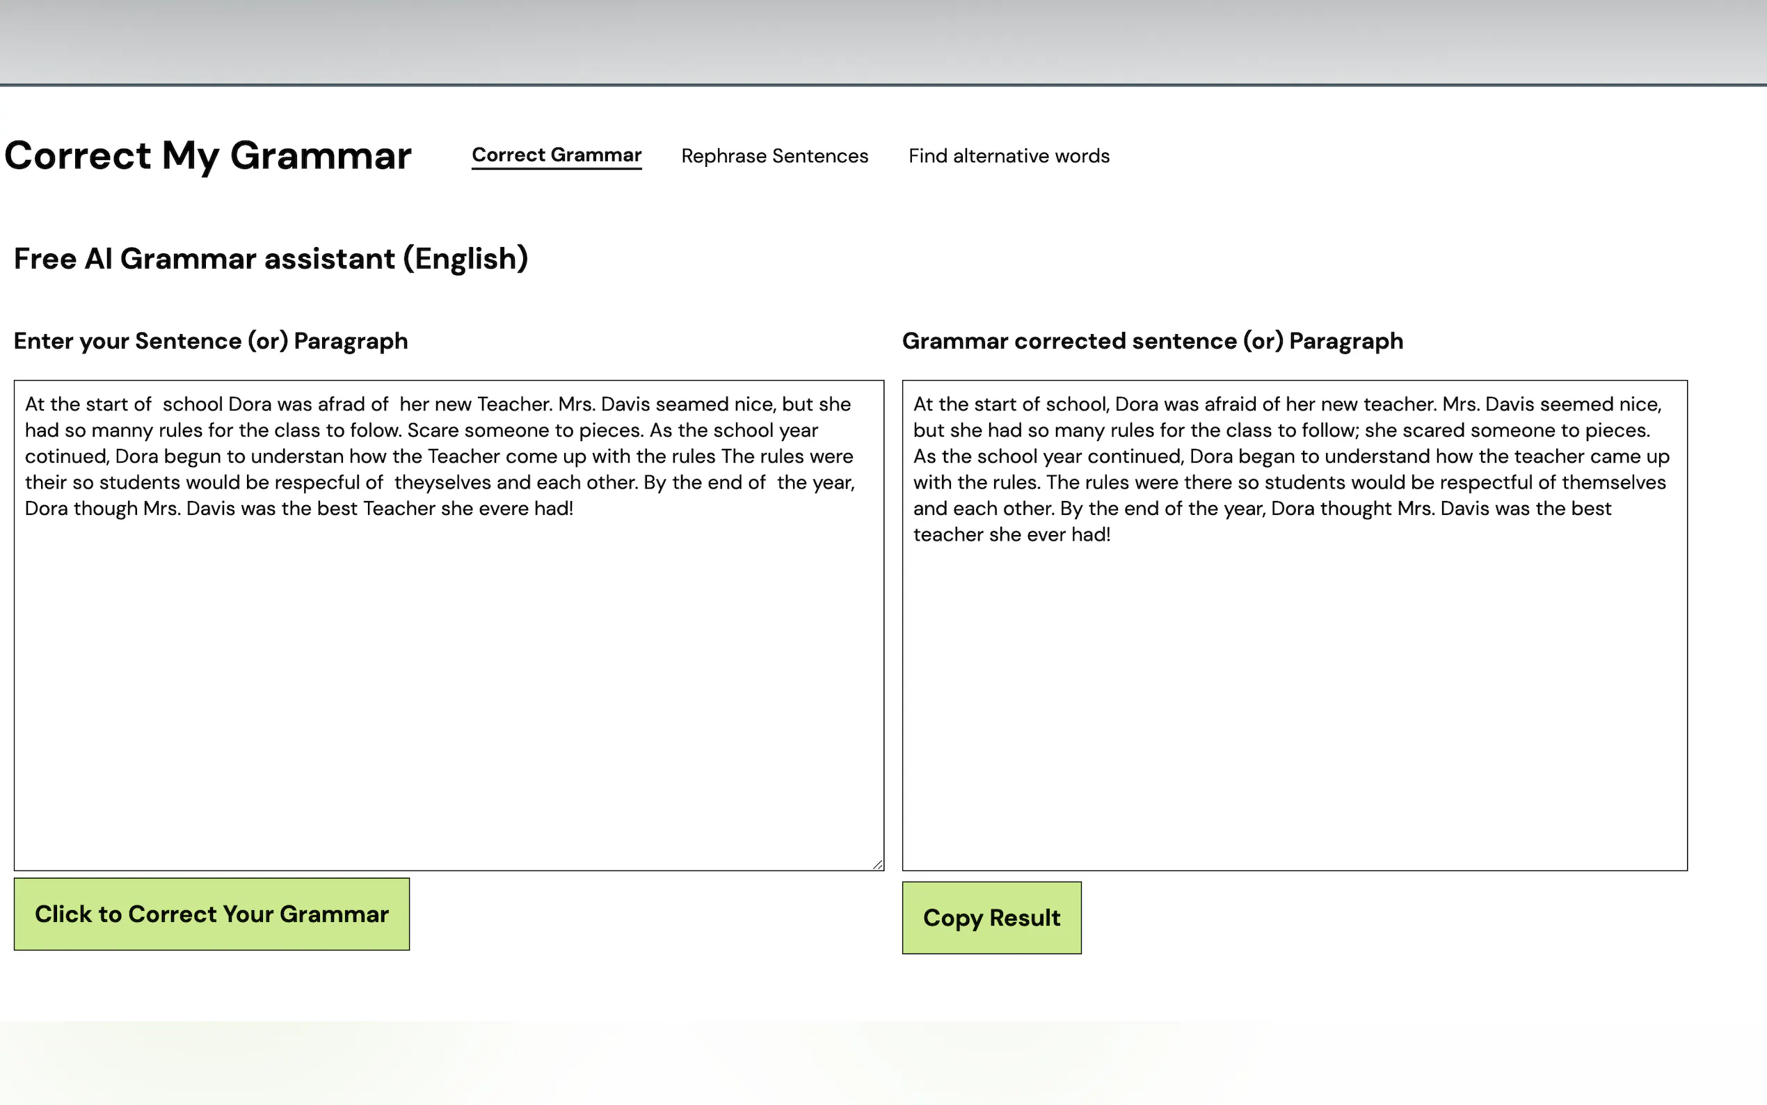Open Find alternative words page
The image size is (1767, 1105).
pyautogui.click(x=1008, y=156)
